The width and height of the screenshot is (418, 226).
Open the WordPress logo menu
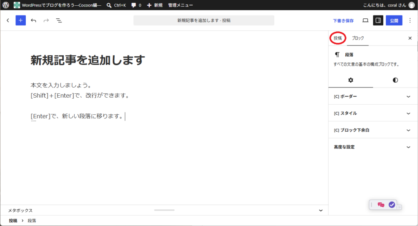click(6, 5)
